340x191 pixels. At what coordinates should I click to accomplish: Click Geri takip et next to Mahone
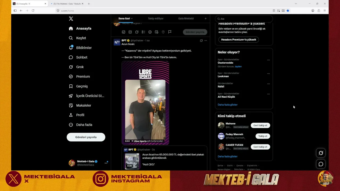(x=260, y=125)
